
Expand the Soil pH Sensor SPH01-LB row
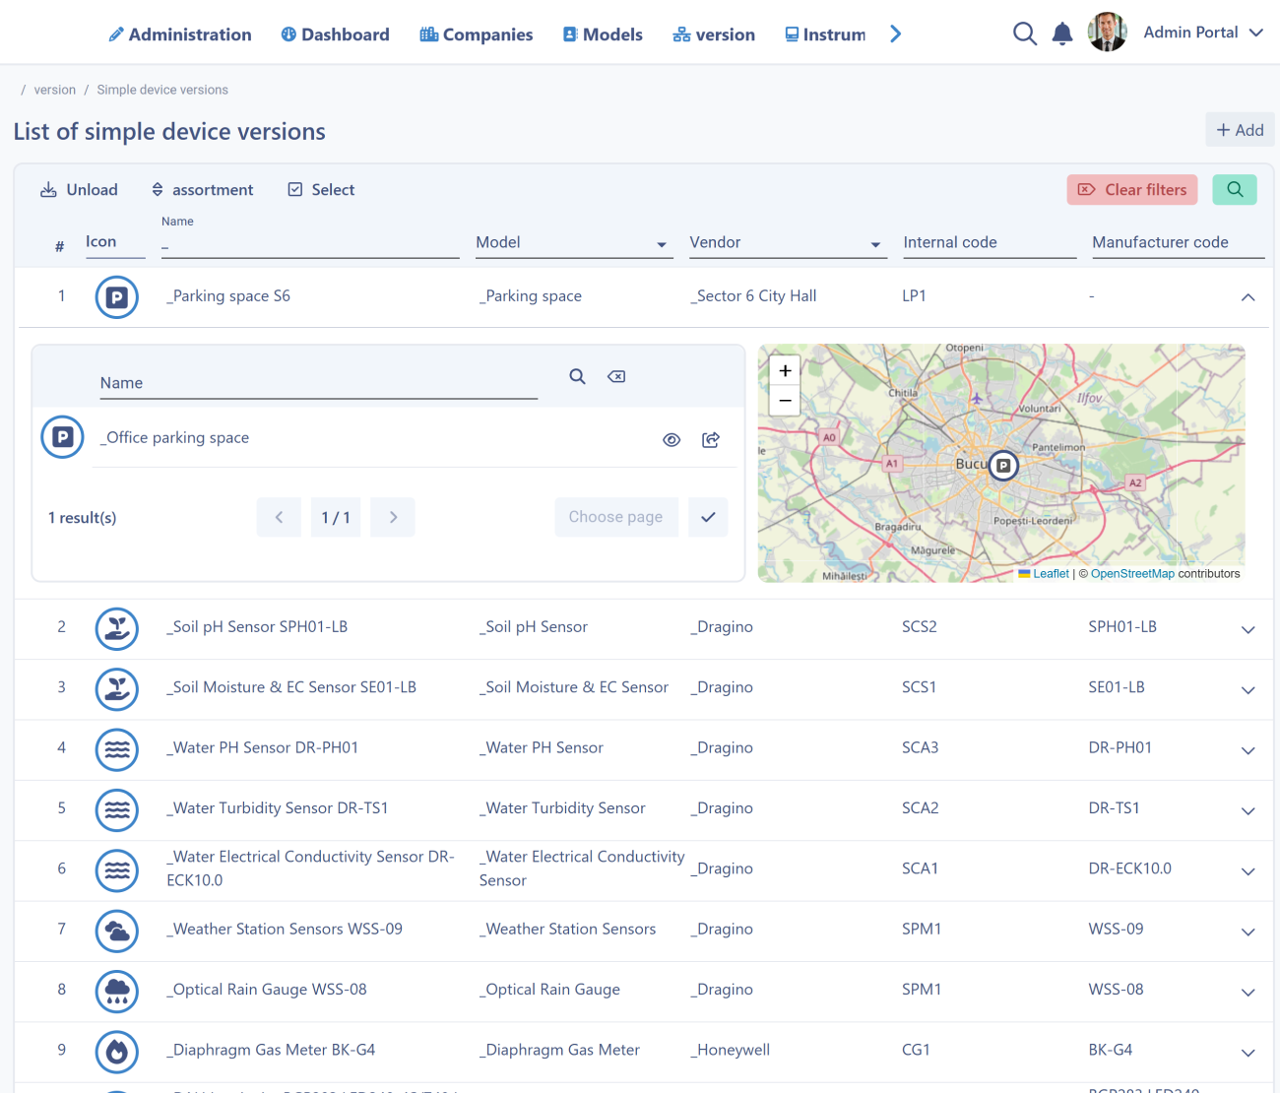coord(1248,630)
